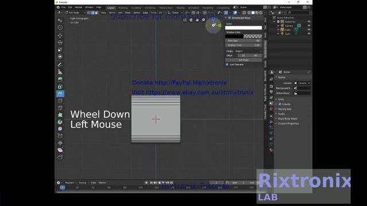This screenshot has height=206, width=367.
Task: Enable vertex select mode
Action: 89,13
